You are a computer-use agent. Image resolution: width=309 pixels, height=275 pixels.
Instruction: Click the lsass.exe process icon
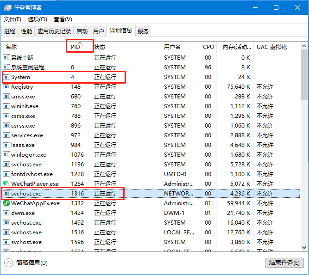click(6, 145)
